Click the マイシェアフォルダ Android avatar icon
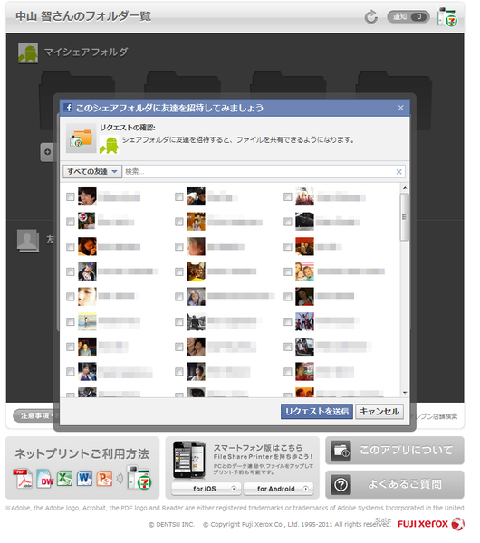 (28, 53)
